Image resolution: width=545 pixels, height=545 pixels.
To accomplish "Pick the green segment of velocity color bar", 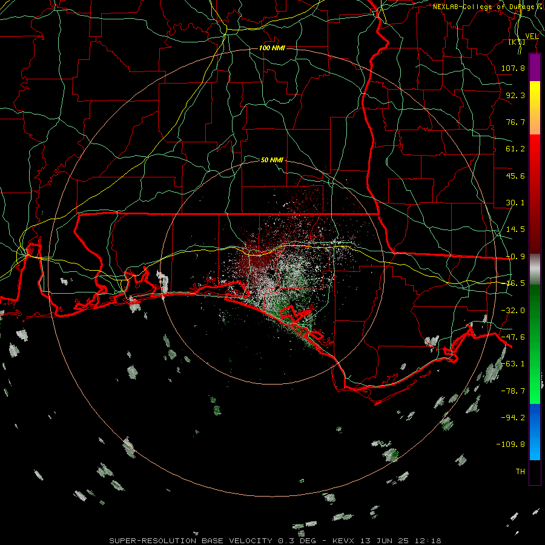I will pos(535,344).
